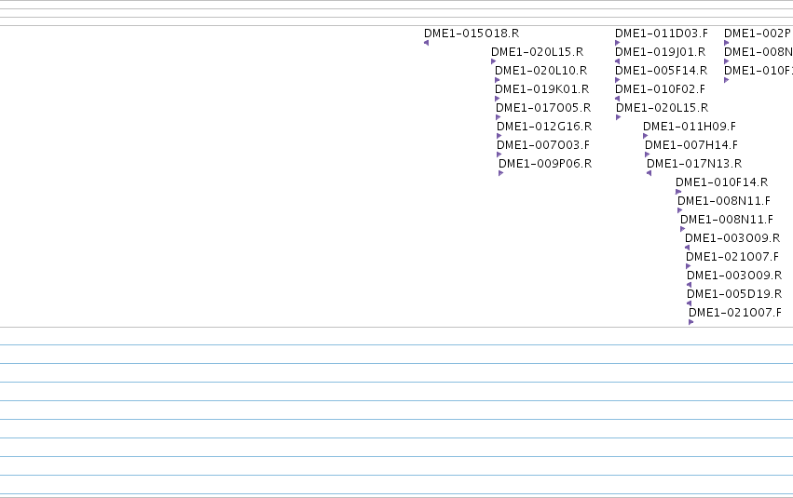
Task: Select the DME1-007H14.F read
Action: coord(691,145)
